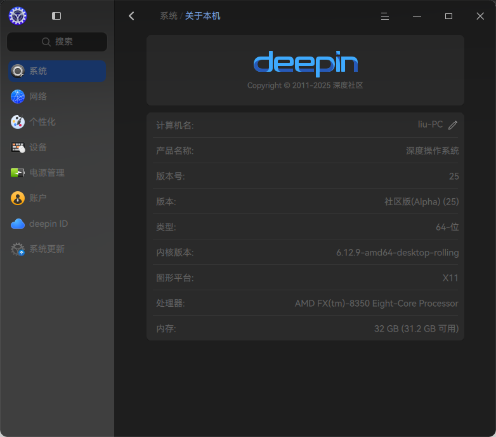This screenshot has width=496, height=437.
Task: Click 64-位 type value
Action: (x=447, y=227)
